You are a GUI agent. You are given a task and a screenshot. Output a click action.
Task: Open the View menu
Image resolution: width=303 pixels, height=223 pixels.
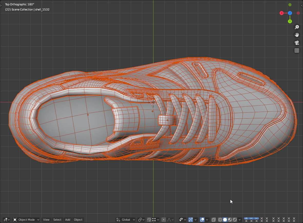tap(46, 220)
